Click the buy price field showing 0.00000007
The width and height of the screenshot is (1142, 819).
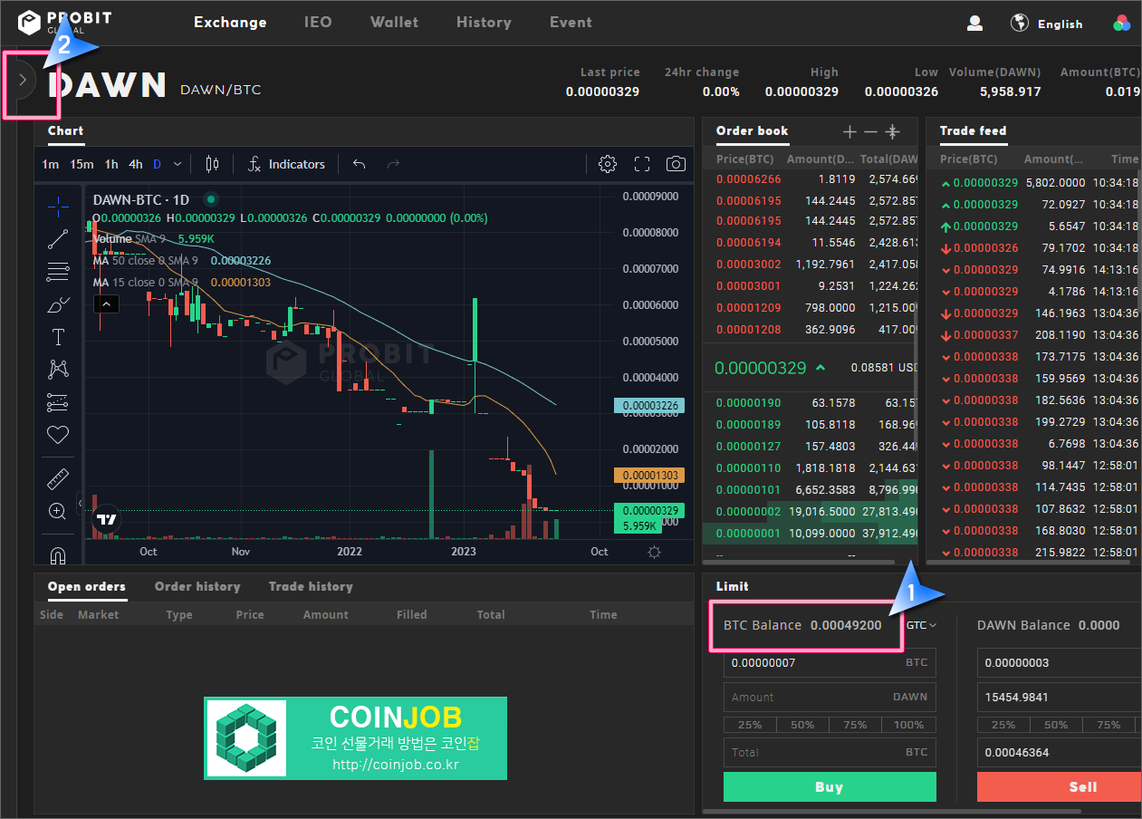tap(830, 662)
